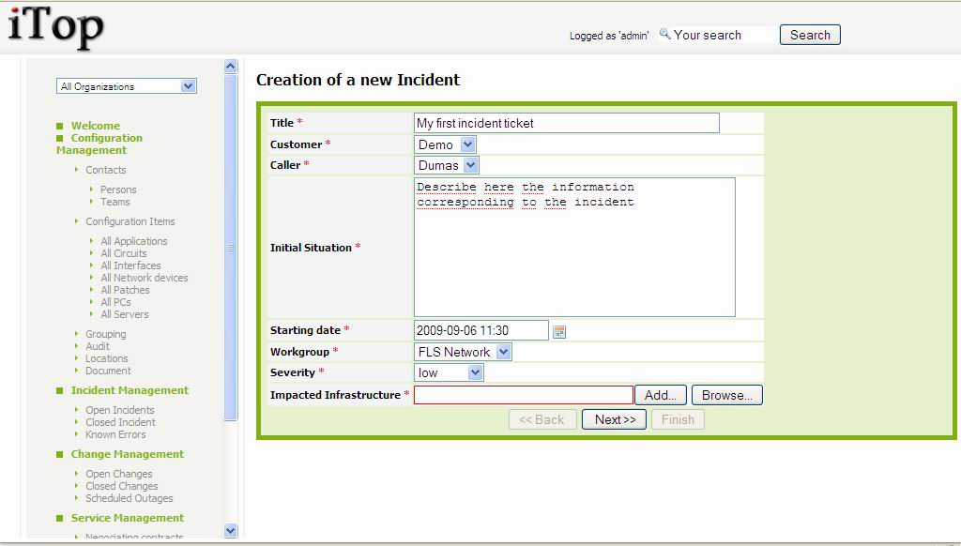The width and height of the screenshot is (961, 546).
Task: Click the Creation of a new Incident heading
Action: [x=358, y=80]
